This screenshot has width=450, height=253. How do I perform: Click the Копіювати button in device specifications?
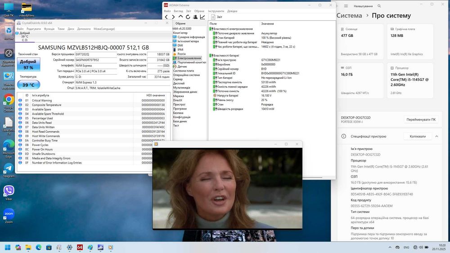(x=417, y=136)
